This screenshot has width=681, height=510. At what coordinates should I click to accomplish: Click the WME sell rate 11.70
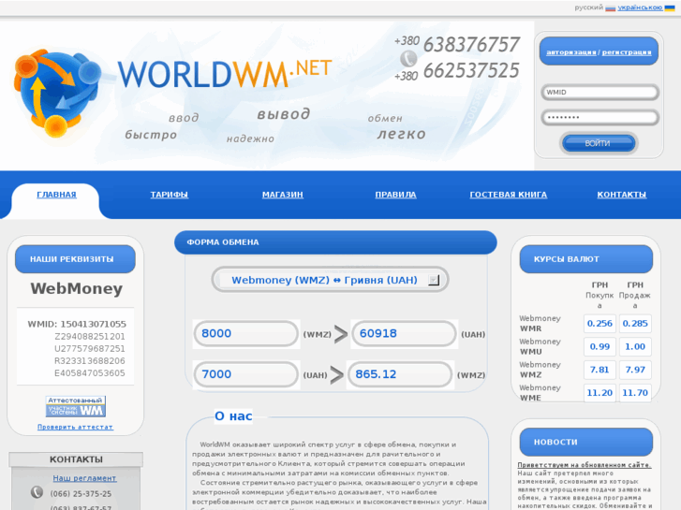pyautogui.click(x=635, y=393)
